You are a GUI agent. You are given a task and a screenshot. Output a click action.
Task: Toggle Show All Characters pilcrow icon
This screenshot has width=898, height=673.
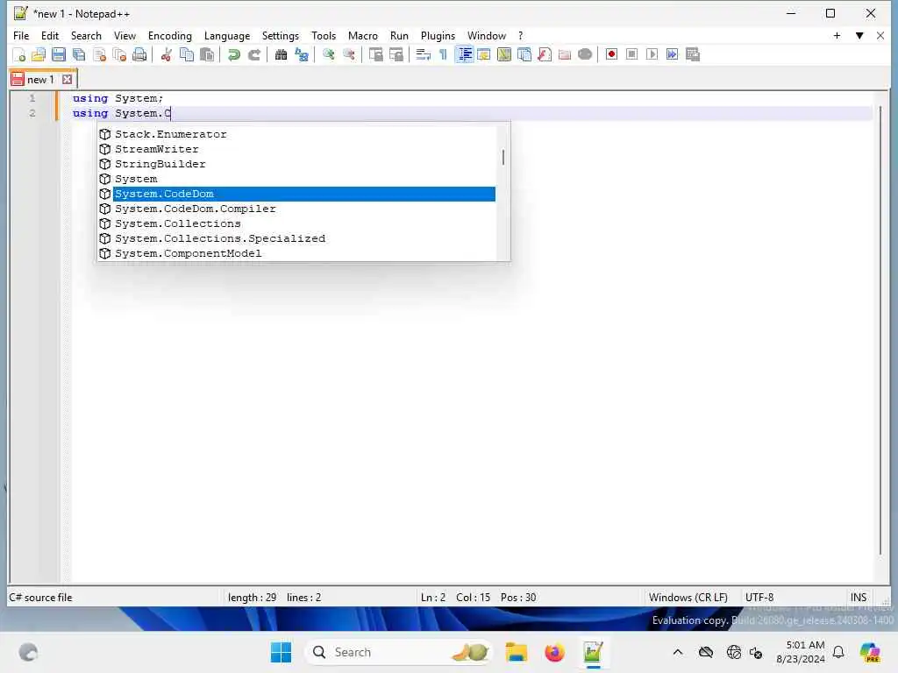pos(443,54)
